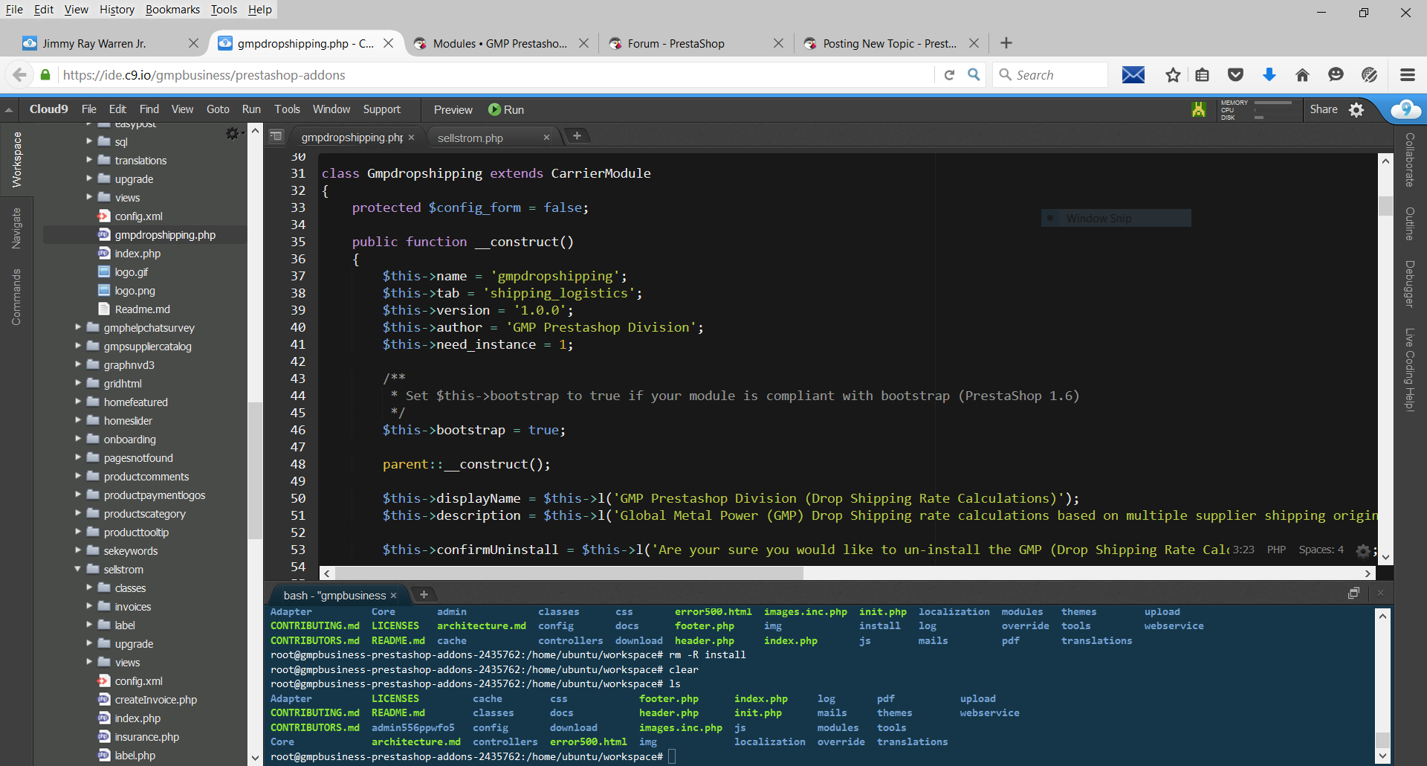Click the Share button
Screen dimensions: 1427x766
point(1323,109)
